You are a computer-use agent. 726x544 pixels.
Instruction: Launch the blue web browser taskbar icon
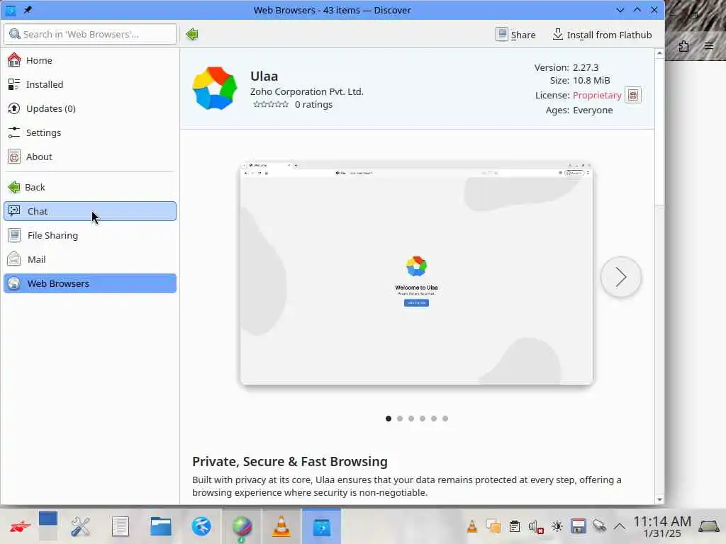click(x=201, y=526)
